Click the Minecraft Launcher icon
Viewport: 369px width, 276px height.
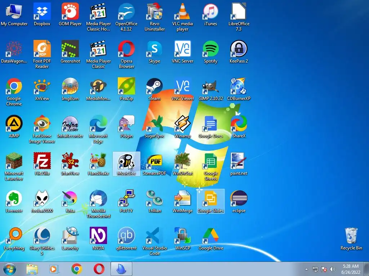pyautogui.click(x=14, y=166)
